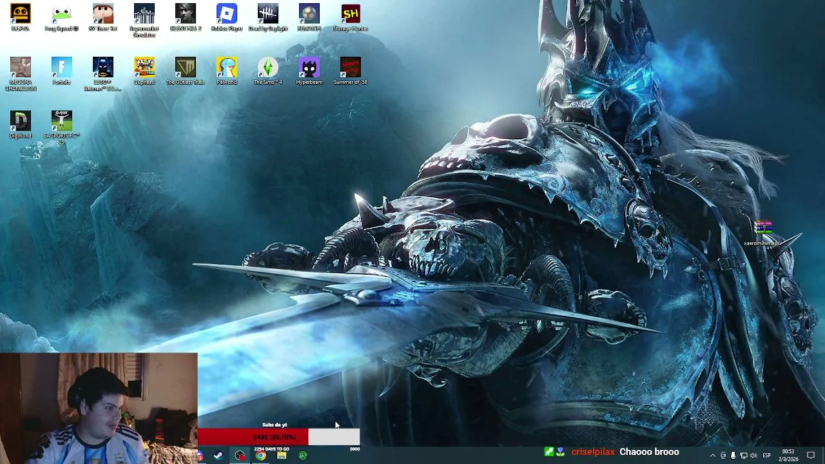Select the LEGO Batman shortcut

tap(103, 74)
